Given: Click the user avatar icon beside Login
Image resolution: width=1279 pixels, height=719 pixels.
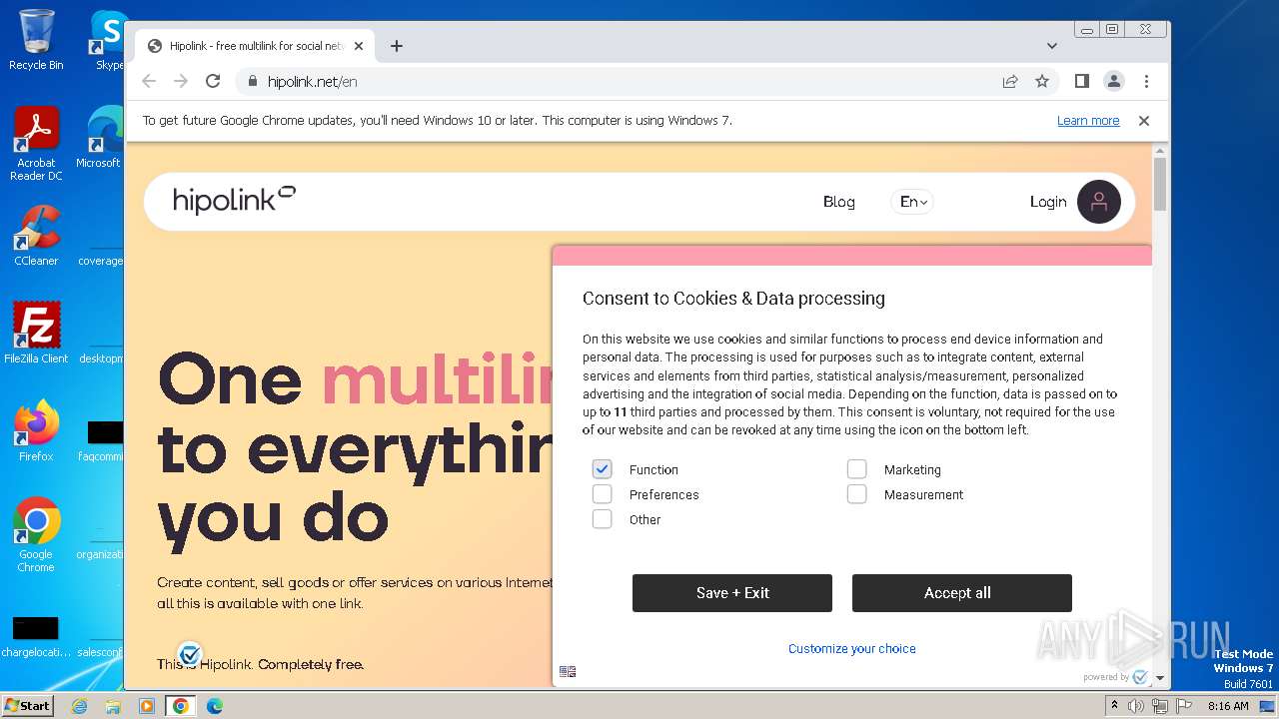Looking at the screenshot, I should 1099,202.
